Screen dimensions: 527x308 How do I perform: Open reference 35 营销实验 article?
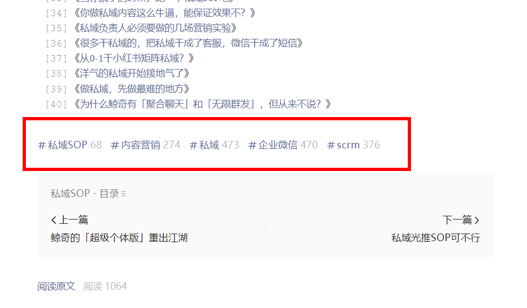(x=155, y=28)
